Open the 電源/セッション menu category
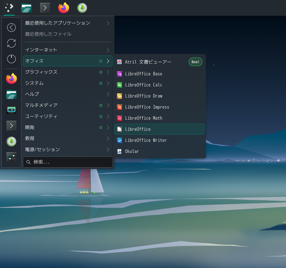Screen dimensions: 286x268 (x=68, y=150)
